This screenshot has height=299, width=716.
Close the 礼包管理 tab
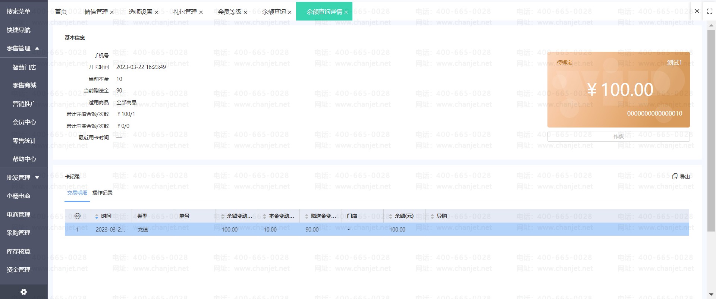tap(201, 12)
